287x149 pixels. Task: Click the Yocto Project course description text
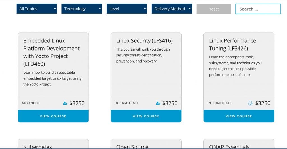point(52,78)
